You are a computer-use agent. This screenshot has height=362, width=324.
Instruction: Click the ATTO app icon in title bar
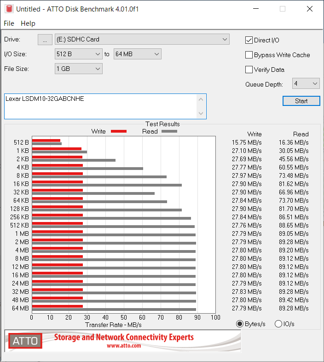click(x=9, y=9)
